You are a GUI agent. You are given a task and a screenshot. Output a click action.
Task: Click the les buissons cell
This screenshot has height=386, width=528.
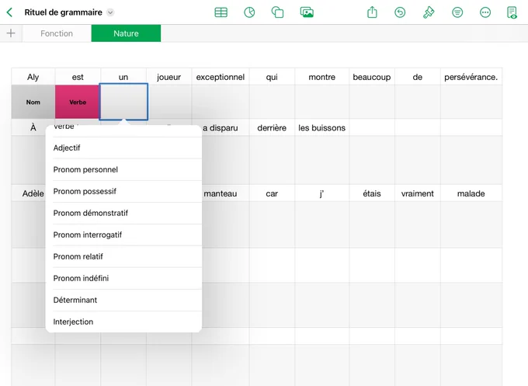tap(322, 127)
